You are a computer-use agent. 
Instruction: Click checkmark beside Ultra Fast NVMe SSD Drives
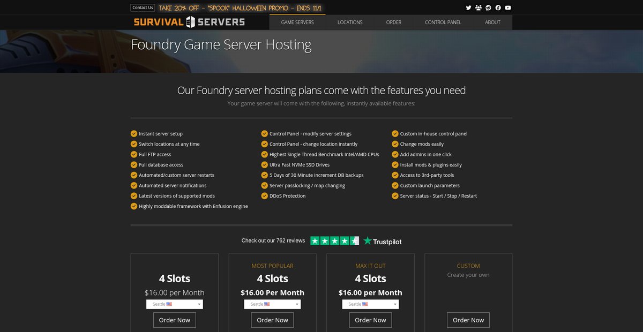(x=265, y=165)
